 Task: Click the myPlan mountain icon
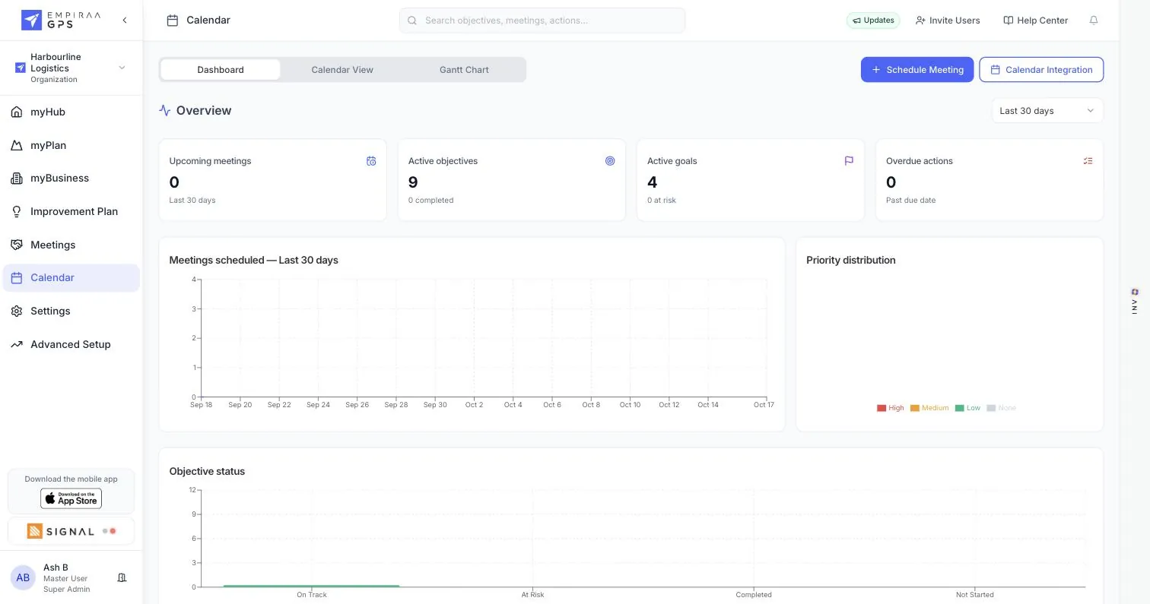coord(17,145)
